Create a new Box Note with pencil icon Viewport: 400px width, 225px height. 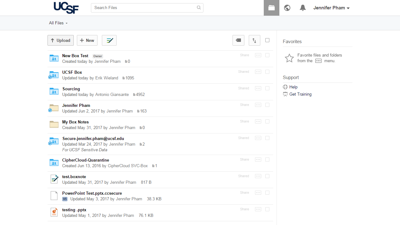(109, 40)
